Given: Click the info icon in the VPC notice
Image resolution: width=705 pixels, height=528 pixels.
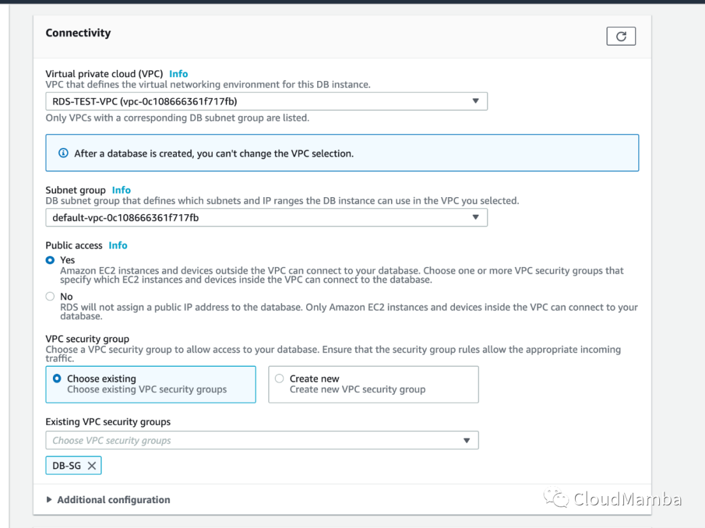Looking at the screenshot, I should click(x=63, y=153).
